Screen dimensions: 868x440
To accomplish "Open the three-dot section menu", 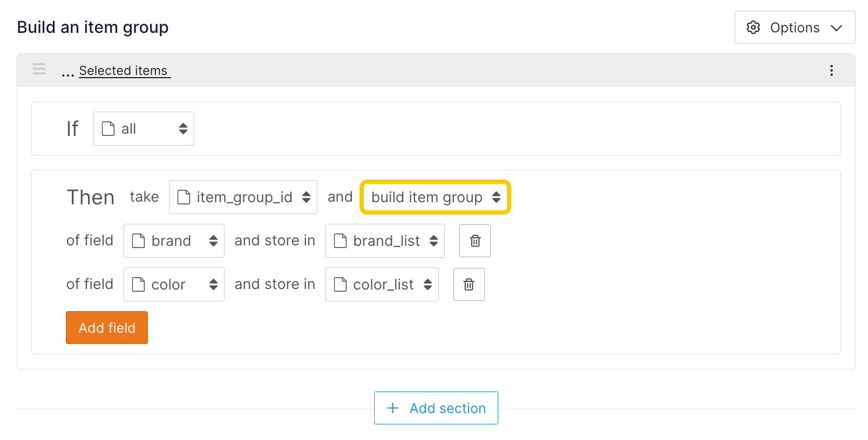I will pyautogui.click(x=831, y=71).
